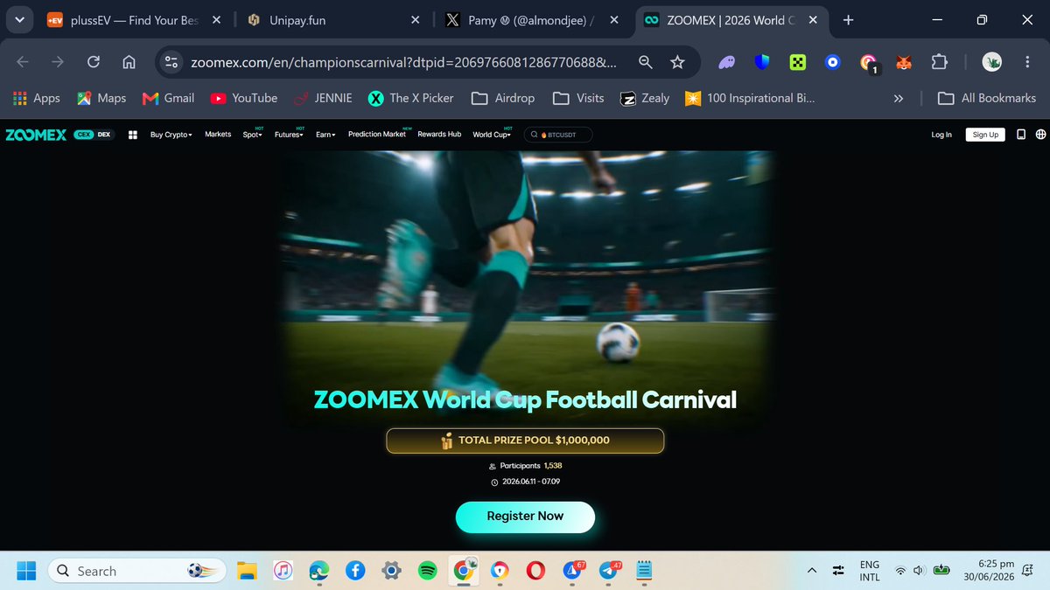The height and width of the screenshot is (590, 1050).
Task: Open the Maps bookmark
Action: 101,98
